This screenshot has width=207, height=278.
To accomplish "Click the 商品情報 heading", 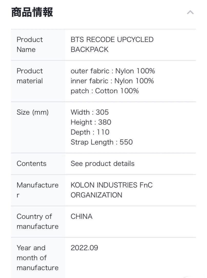I will [x=32, y=12].
